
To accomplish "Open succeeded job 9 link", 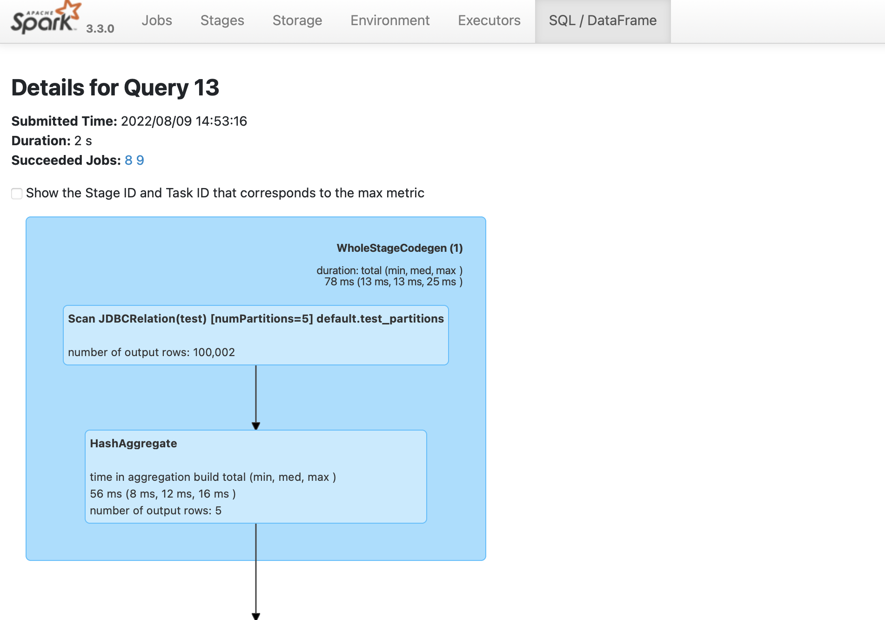I will tap(140, 160).
